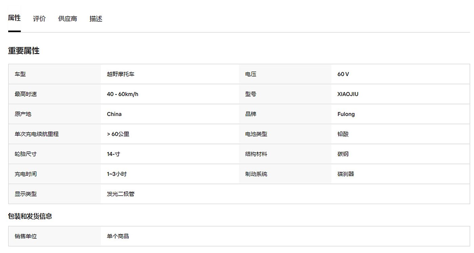The image size is (474, 253).
Task: Select the 14-寸 tire size value
Action: [113, 154]
